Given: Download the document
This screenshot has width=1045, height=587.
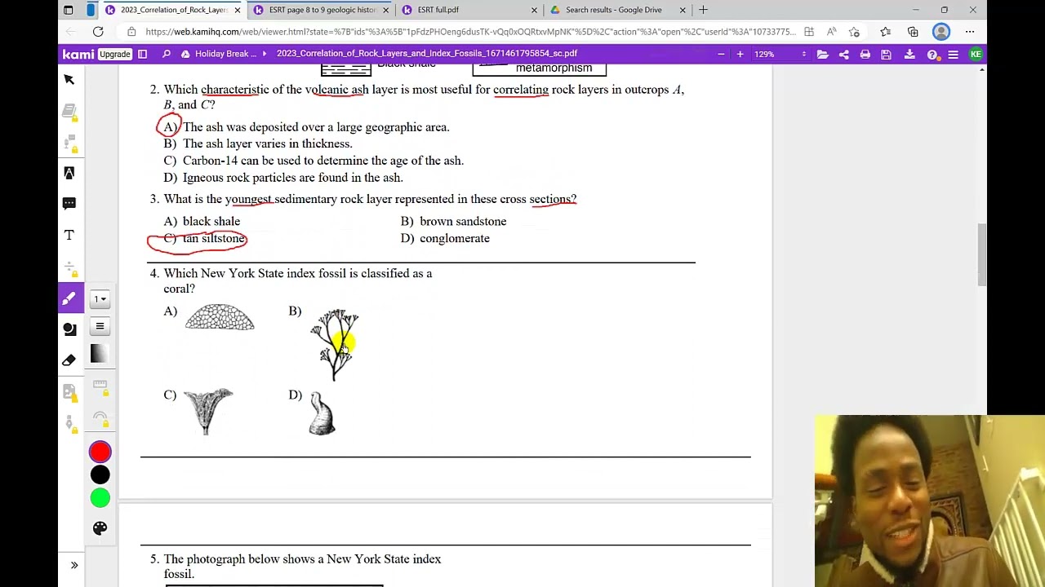Looking at the screenshot, I should click(909, 54).
